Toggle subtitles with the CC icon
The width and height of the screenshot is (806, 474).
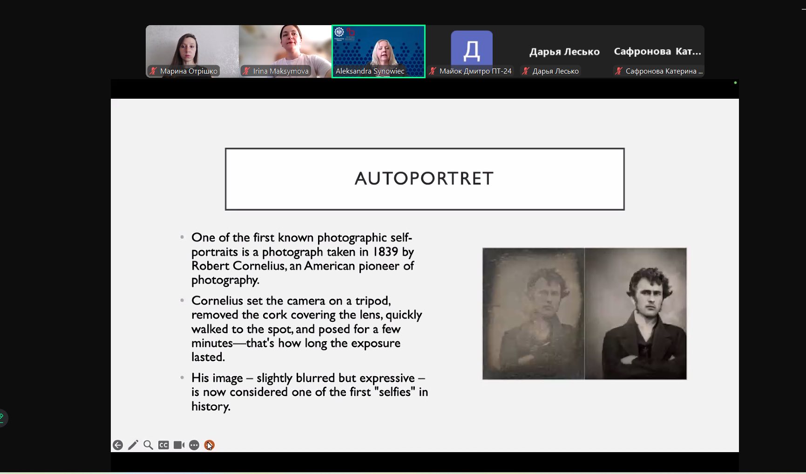point(163,445)
